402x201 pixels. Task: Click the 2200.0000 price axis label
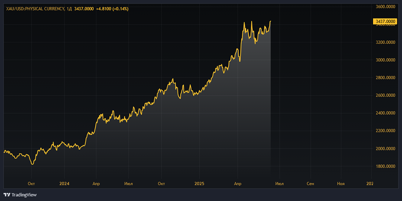coord(386,131)
